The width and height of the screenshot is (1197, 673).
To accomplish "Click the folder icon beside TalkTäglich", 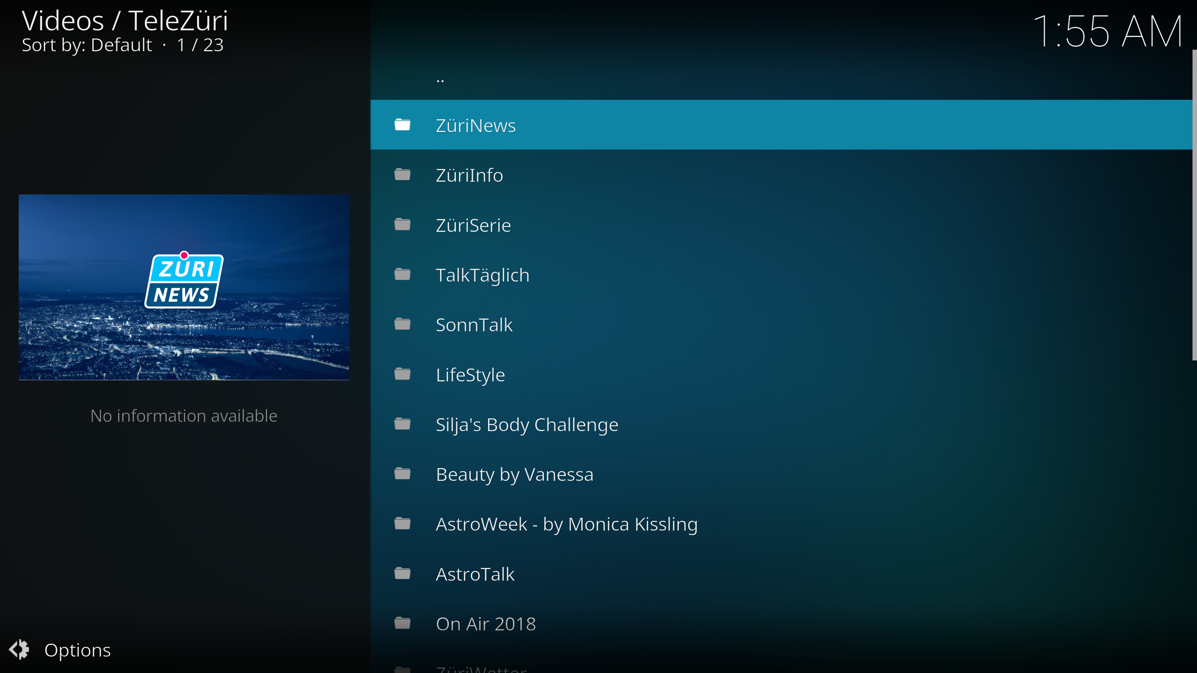I will tap(402, 274).
